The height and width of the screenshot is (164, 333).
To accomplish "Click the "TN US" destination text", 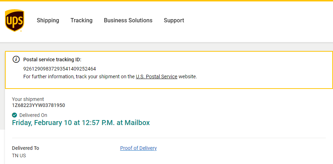I will (19, 155).
